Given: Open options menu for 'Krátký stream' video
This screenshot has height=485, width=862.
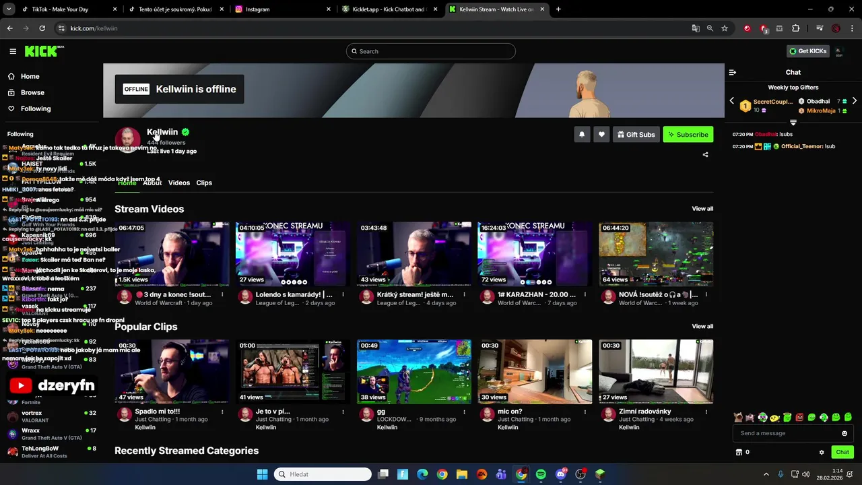Looking at the screenshot, I should (464, 294).
